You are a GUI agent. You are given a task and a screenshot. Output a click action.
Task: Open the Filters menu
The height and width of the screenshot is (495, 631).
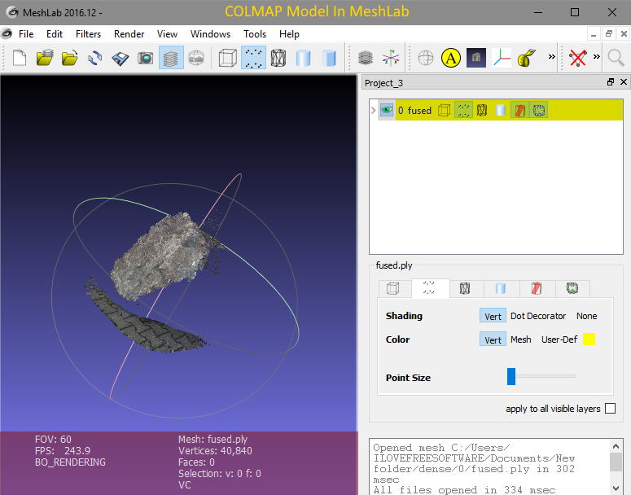(x=88, y=34)
